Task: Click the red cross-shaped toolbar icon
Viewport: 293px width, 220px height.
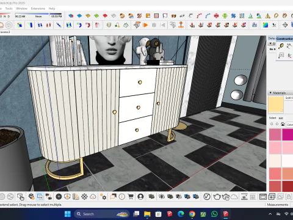Action: [x=216, y=16]
